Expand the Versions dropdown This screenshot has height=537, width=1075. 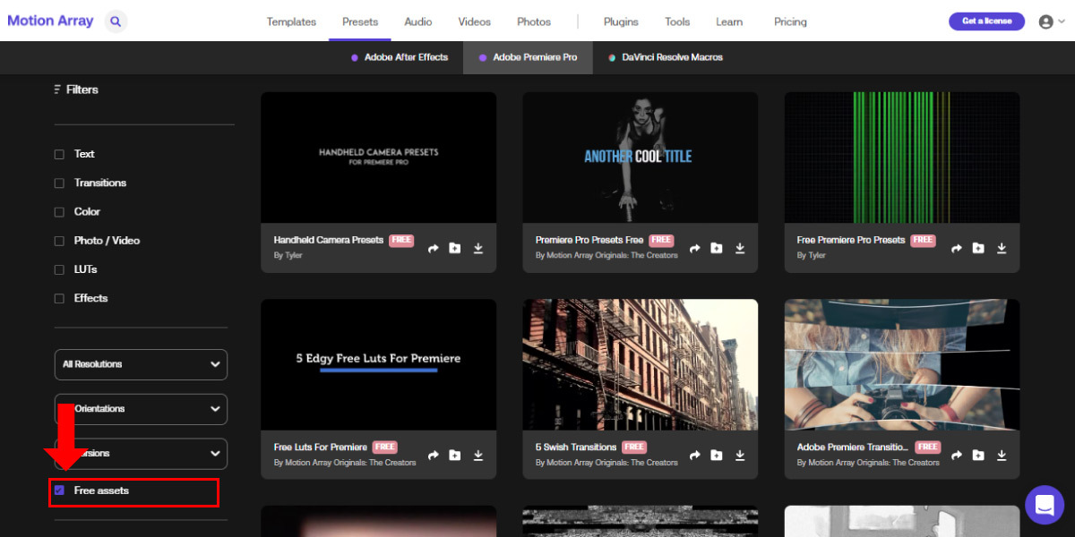tap(141, 454)
